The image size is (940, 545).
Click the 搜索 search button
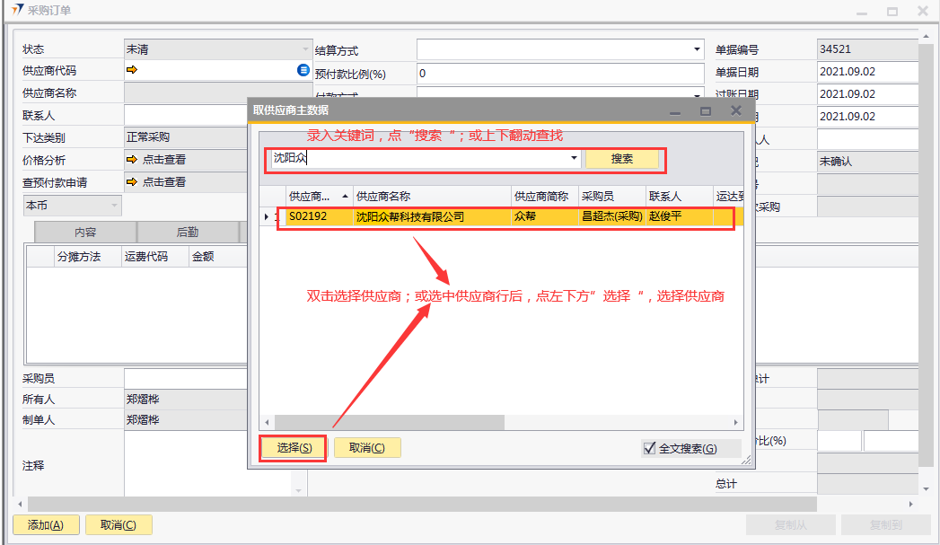[622, 159]
